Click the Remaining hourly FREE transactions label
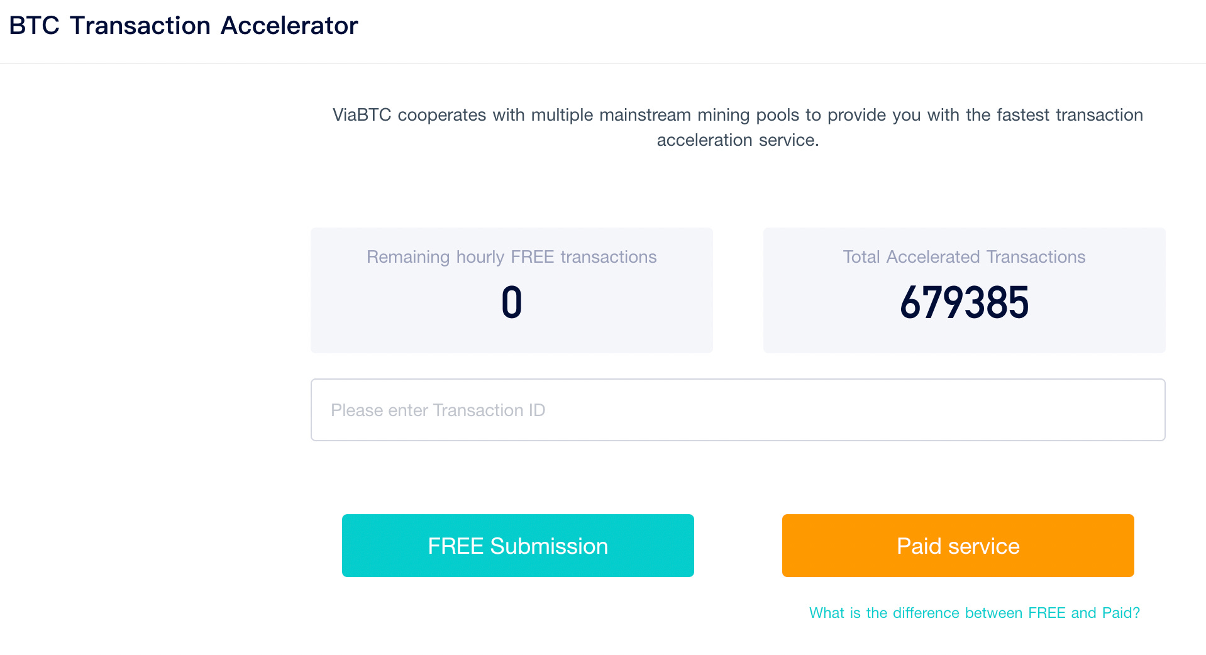This screenshot has width=1206, height=655. (x=511, y=256)
